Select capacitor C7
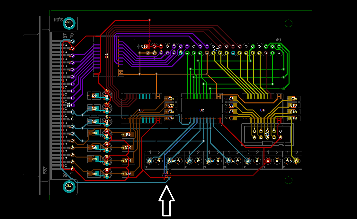The width and height of the screenshot is (357, 219). (231, 105)
